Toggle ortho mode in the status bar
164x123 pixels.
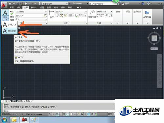pyautogui.click(x=60, y=114)
